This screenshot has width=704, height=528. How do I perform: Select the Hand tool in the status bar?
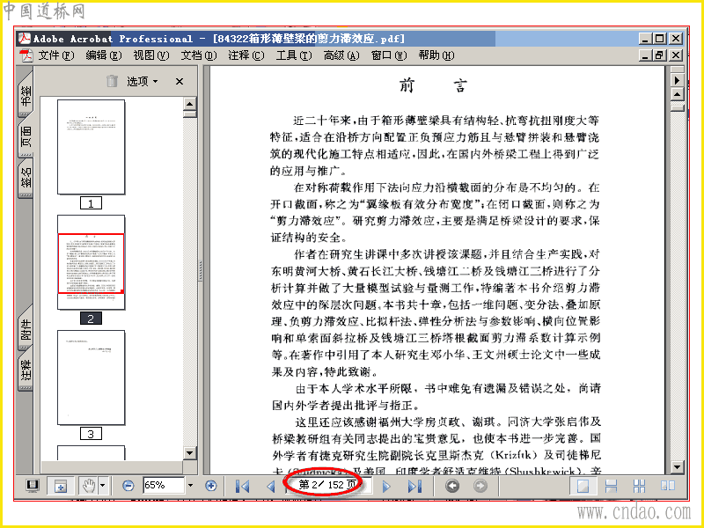[89, 486]
